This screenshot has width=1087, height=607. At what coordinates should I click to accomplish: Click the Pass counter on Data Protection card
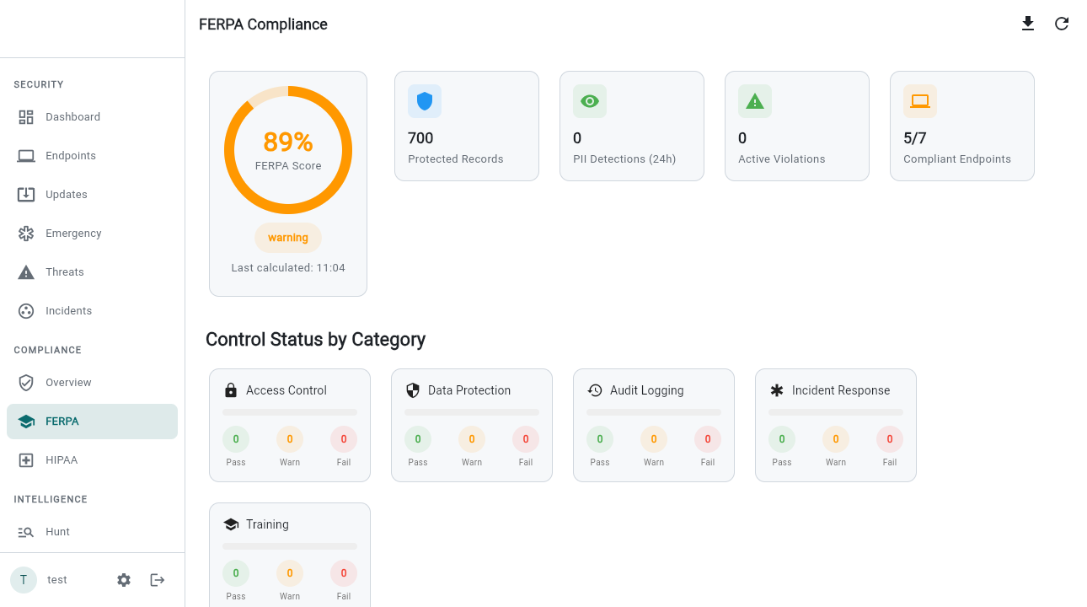tap(418, 438)
